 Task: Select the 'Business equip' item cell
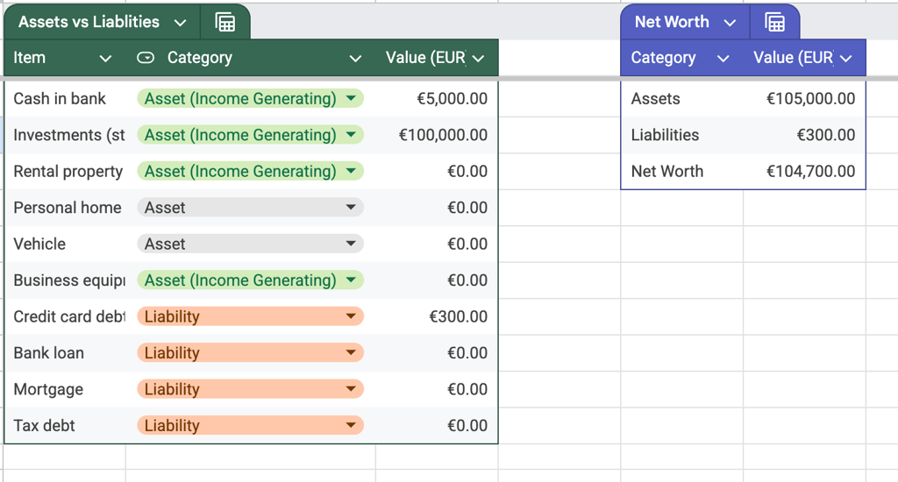pyautogui.click(x=65, y=280)
